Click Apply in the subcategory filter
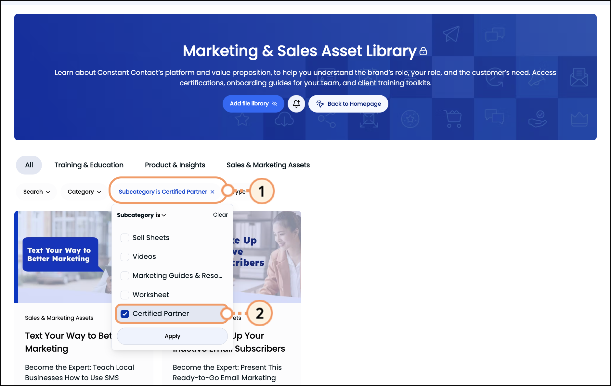The height and width of the screenshot is (386, 611). click(172, 336)
